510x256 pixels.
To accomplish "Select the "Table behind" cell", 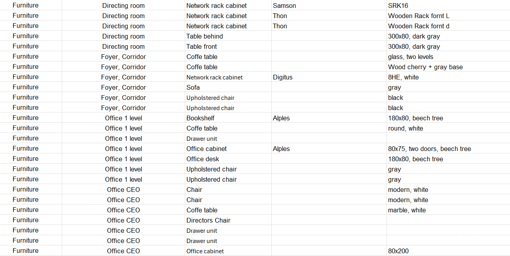I will pos(204,36).
